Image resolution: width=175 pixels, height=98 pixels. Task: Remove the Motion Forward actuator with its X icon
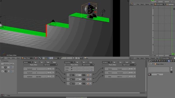(x=135, y=69)
